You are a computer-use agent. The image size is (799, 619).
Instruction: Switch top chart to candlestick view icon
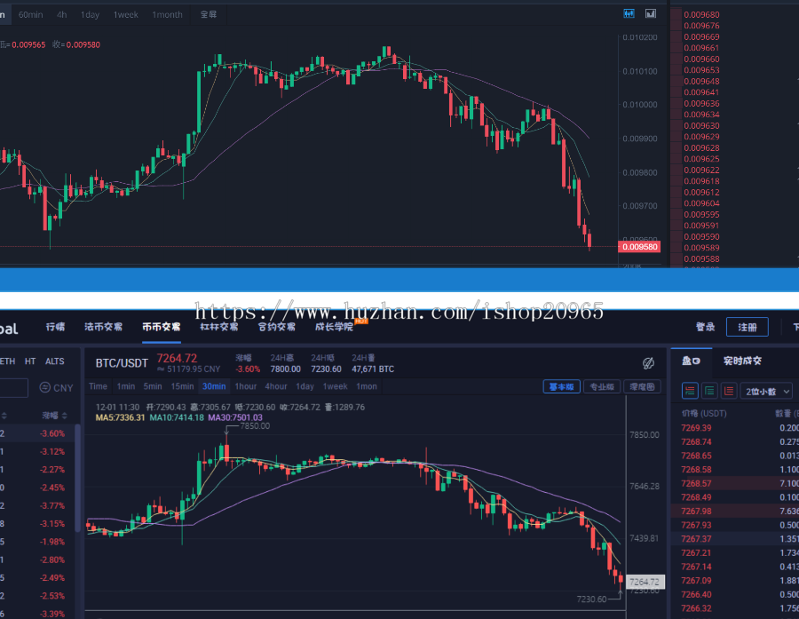[x=629, y=13]
